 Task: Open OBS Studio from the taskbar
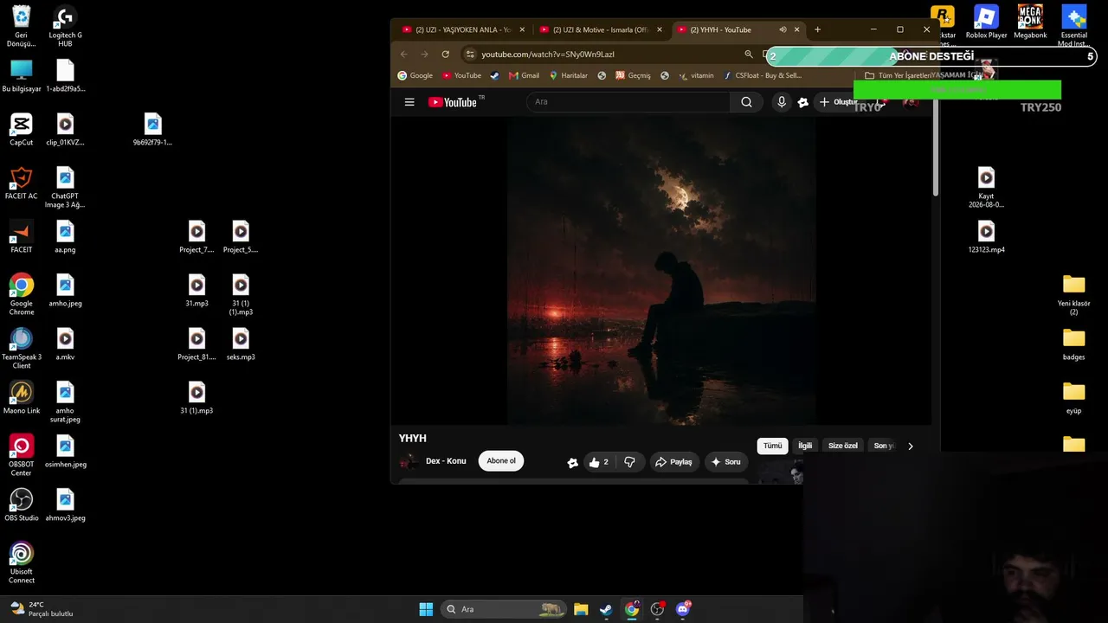pyautogui.click(x=657, y=609)
